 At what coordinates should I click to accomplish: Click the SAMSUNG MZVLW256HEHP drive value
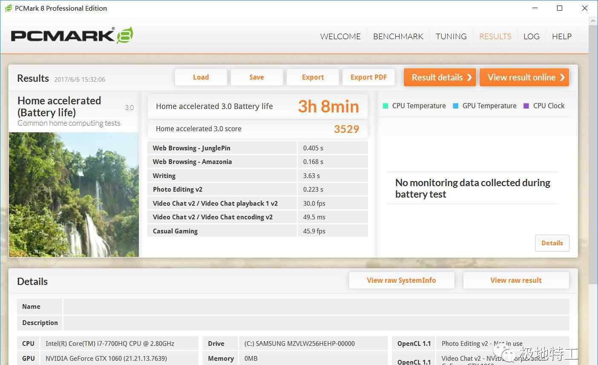[x=299, y=344]
